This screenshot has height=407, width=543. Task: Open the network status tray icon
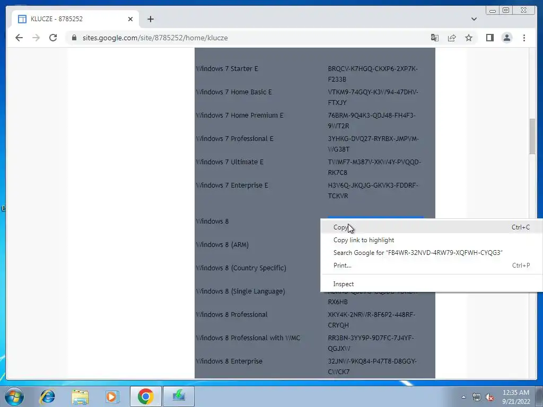477,397
